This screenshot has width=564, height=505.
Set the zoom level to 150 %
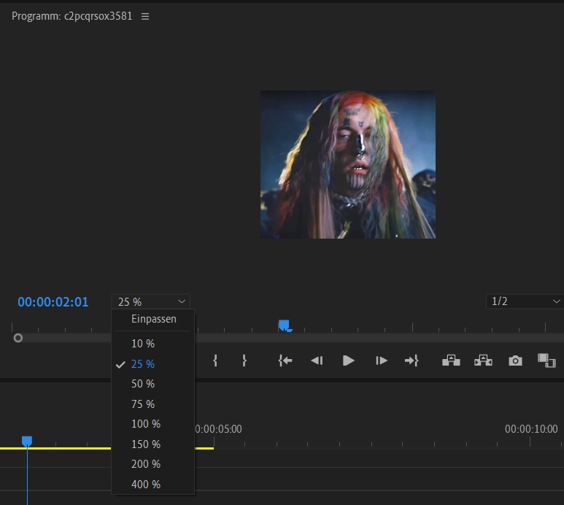coord(146,444)
